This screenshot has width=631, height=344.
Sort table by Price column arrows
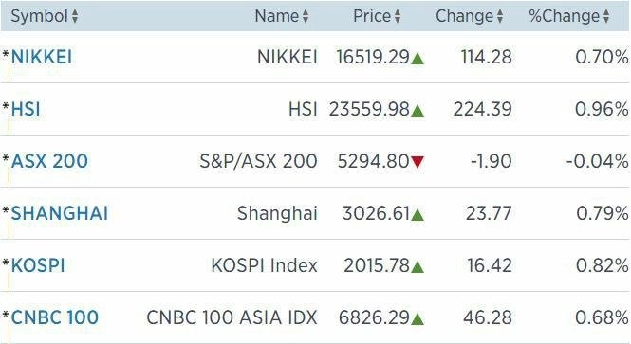point(398,16)
